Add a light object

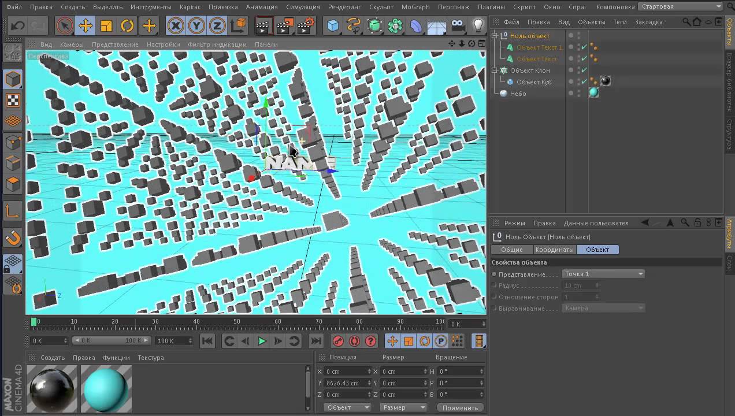pyautogui.click(x=478, y=26)
